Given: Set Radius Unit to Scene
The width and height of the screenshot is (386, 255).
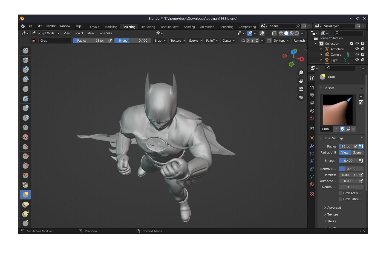Looking at the screenshot, I should [357, 152].
